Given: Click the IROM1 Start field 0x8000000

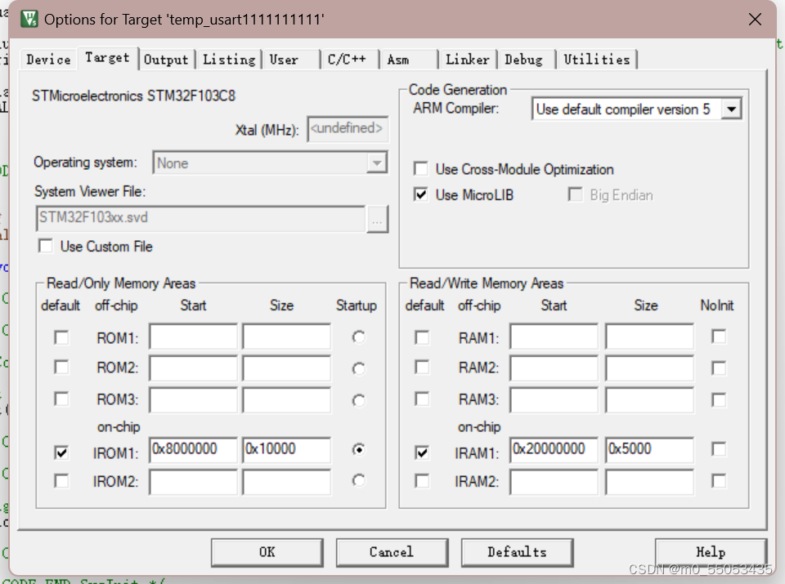Looking at the screenshot, I should pyautogui.click(x=193, y=450).
